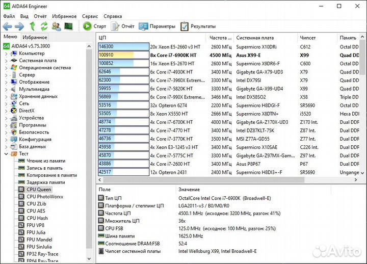
Task: Select the CPU ZLib benchmark
Action: click(x=36, y=204)
